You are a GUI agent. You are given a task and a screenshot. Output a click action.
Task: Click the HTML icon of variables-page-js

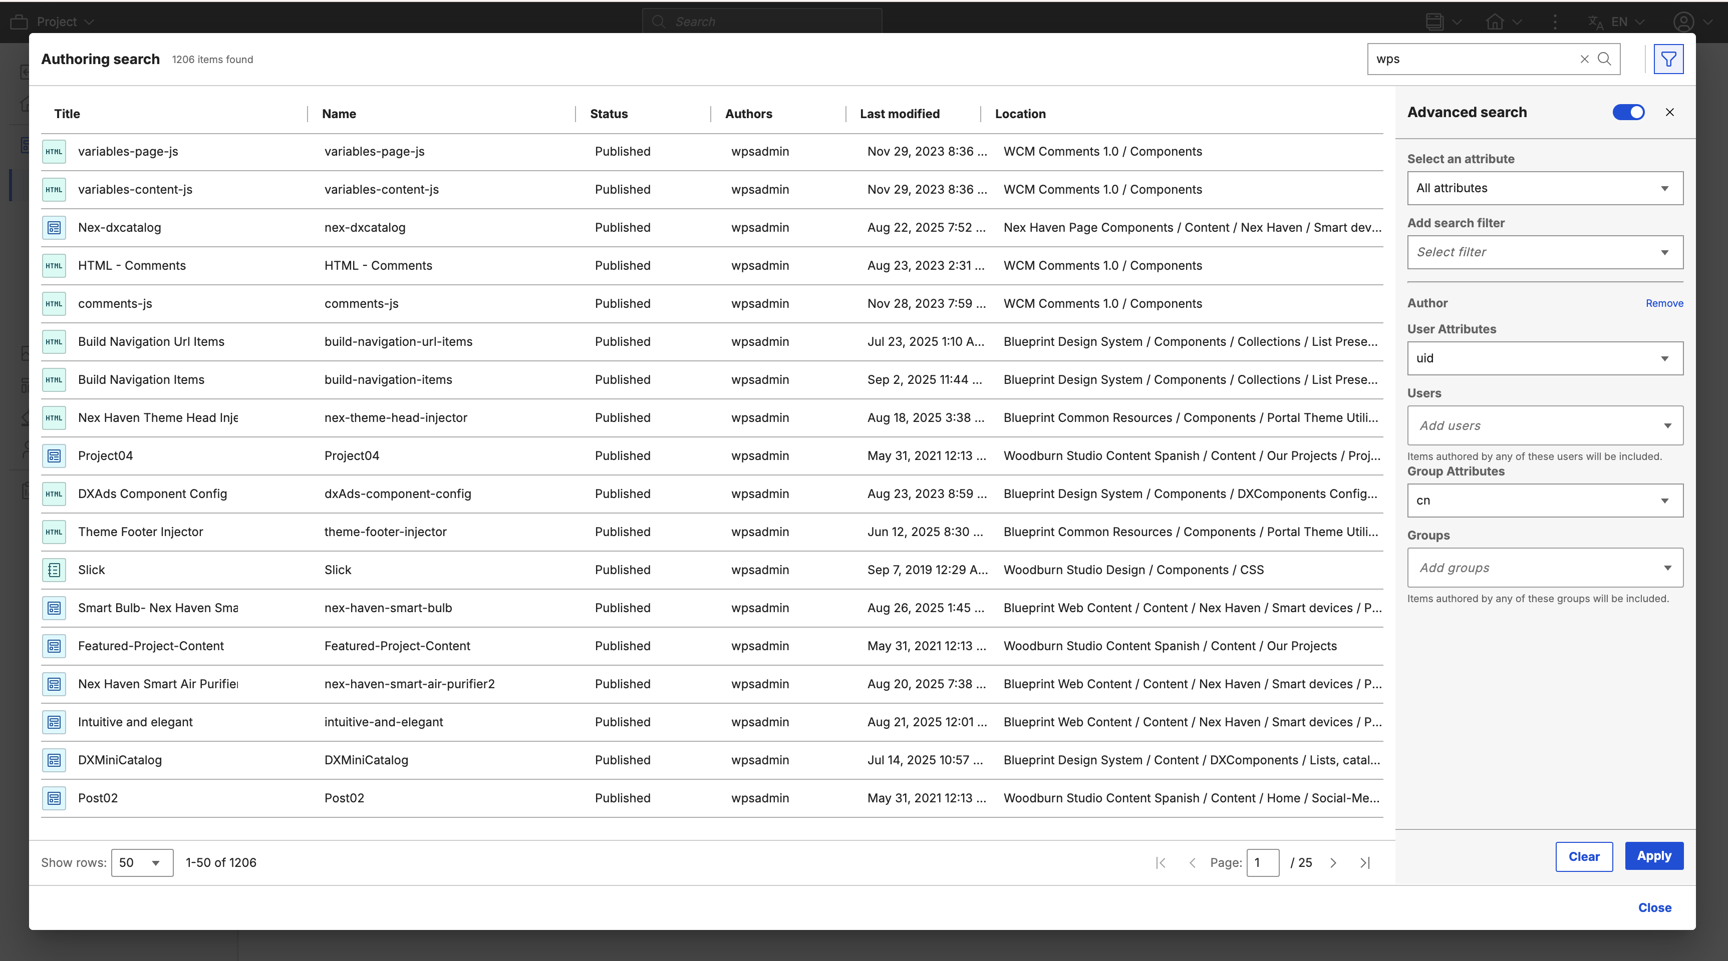point(54,152)
